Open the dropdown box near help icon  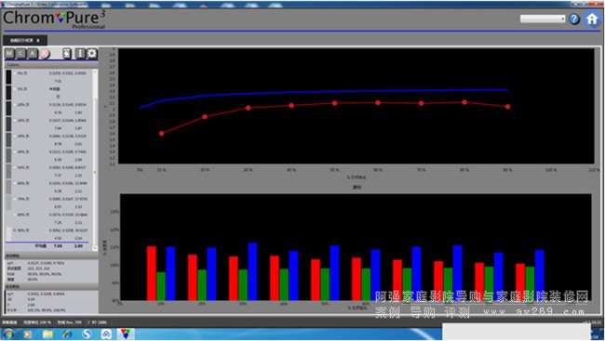pos(543,19)
